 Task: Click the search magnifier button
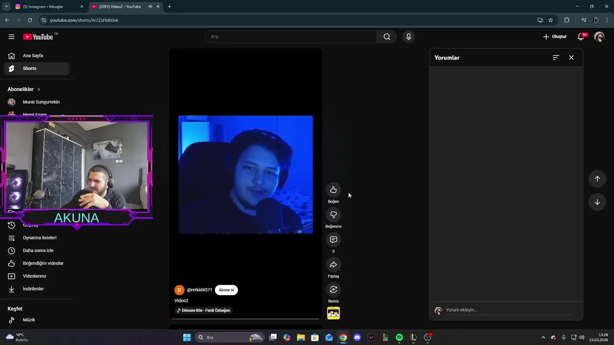click(x=387, y=37)
